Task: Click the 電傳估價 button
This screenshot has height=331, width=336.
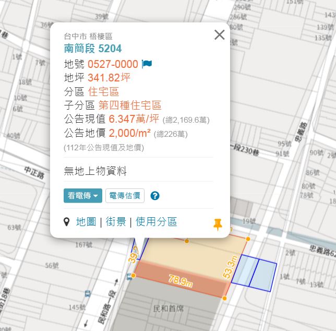Action: click(125, 195)
